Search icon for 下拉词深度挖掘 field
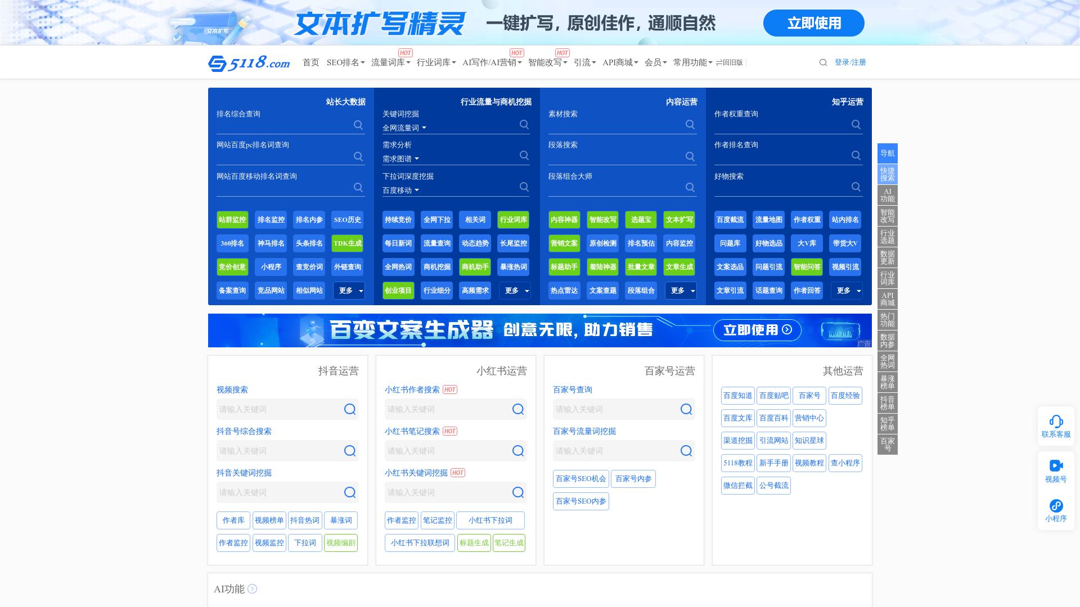The width and height of the screenshot is (1080, 607). [x=524, y=187]
